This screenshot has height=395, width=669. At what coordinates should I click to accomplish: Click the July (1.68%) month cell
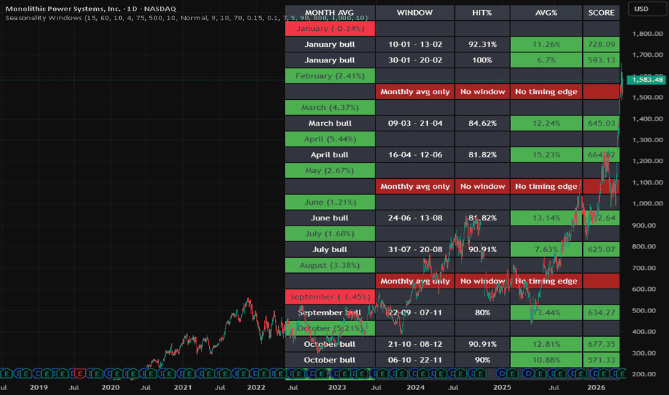pyautogui.click(x=329, y=234)
